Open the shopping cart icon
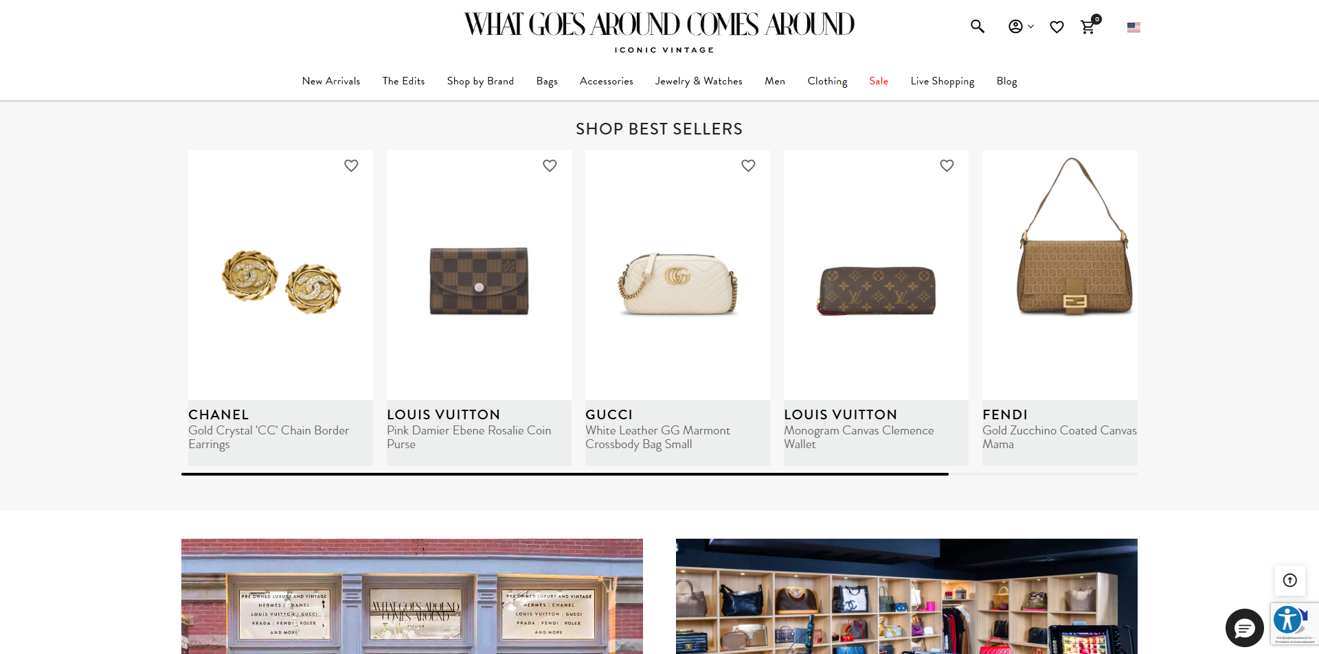 (x=1088, y=27)
